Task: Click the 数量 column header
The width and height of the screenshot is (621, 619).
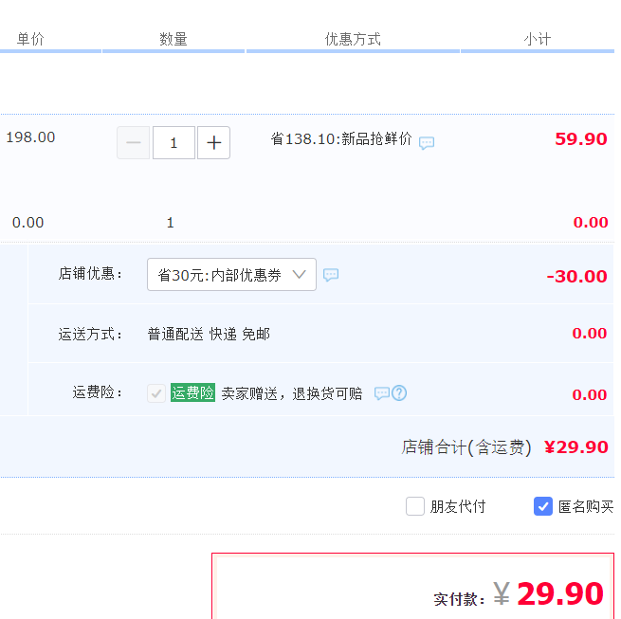Action: coord(174,39)
